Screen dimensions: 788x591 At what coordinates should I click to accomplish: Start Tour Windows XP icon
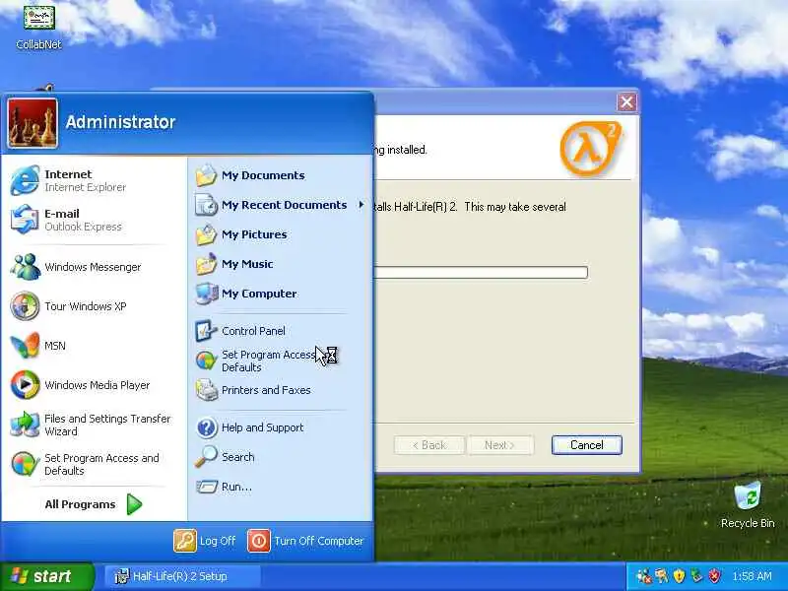26,306
